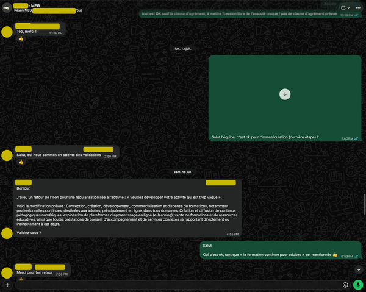Select the long INPI "Bonjour," message

point(127,208)
